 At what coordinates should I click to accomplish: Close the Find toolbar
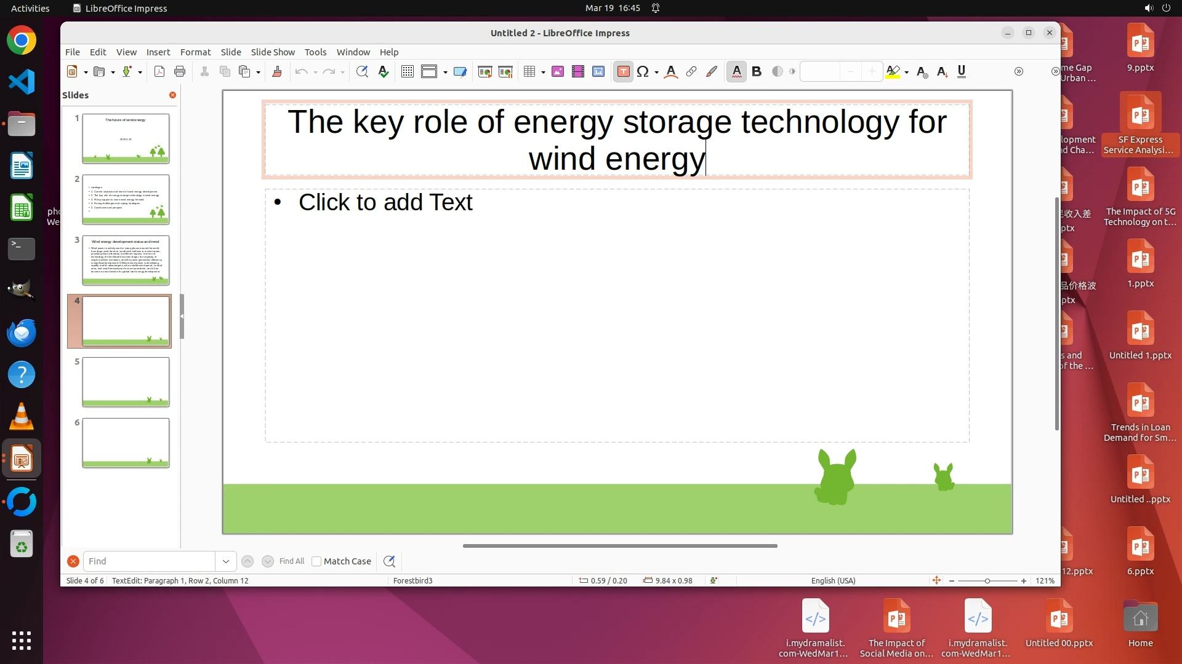73,561
